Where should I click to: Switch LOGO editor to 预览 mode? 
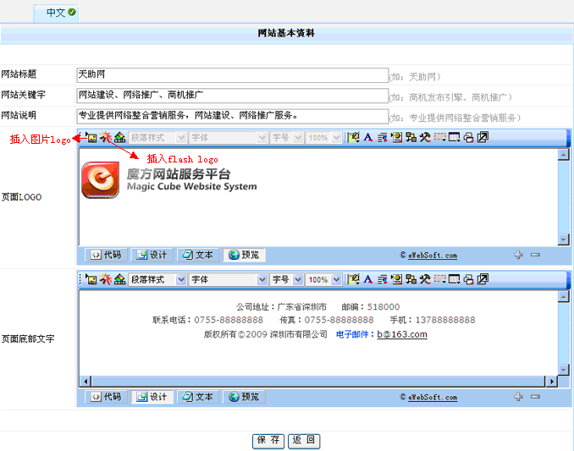point(244,255)
